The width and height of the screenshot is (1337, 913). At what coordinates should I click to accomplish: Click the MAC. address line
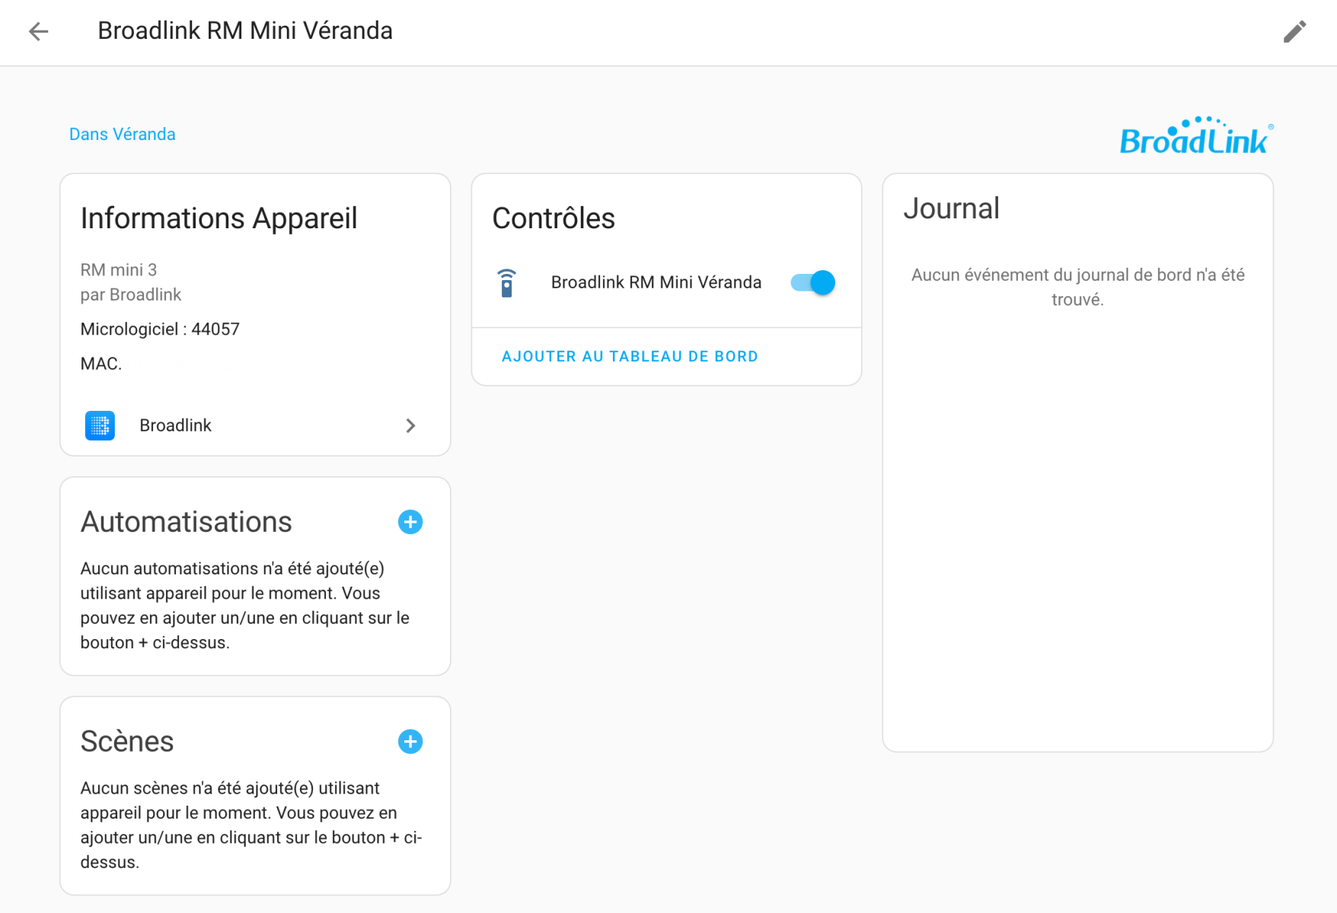[101, 364]
